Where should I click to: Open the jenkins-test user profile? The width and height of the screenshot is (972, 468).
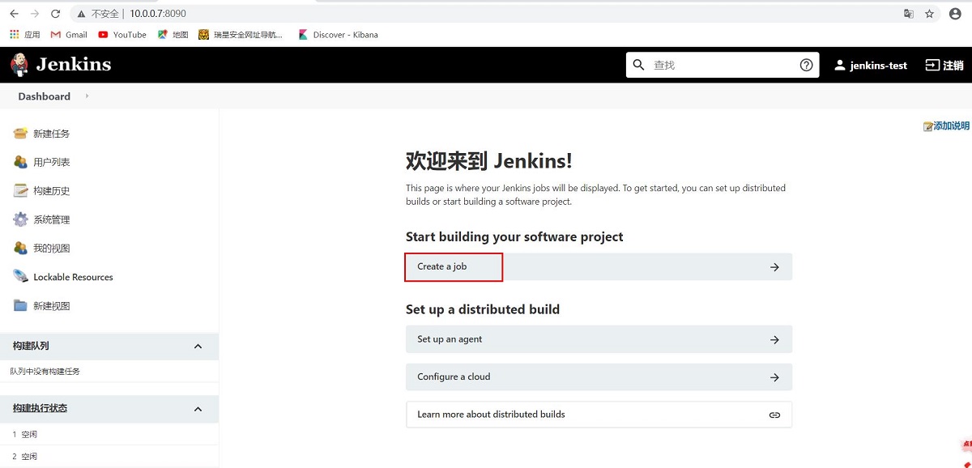click(879, 66)
